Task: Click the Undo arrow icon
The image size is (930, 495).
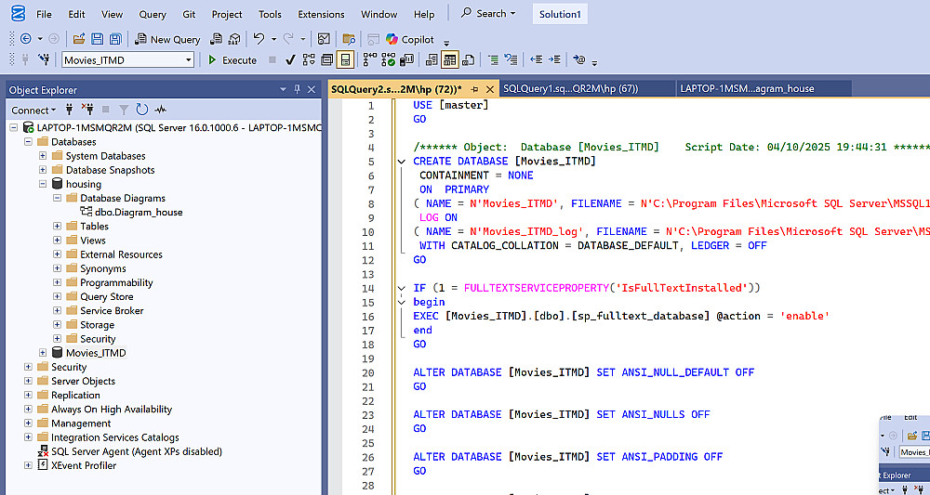Action: tap(259, 39)
